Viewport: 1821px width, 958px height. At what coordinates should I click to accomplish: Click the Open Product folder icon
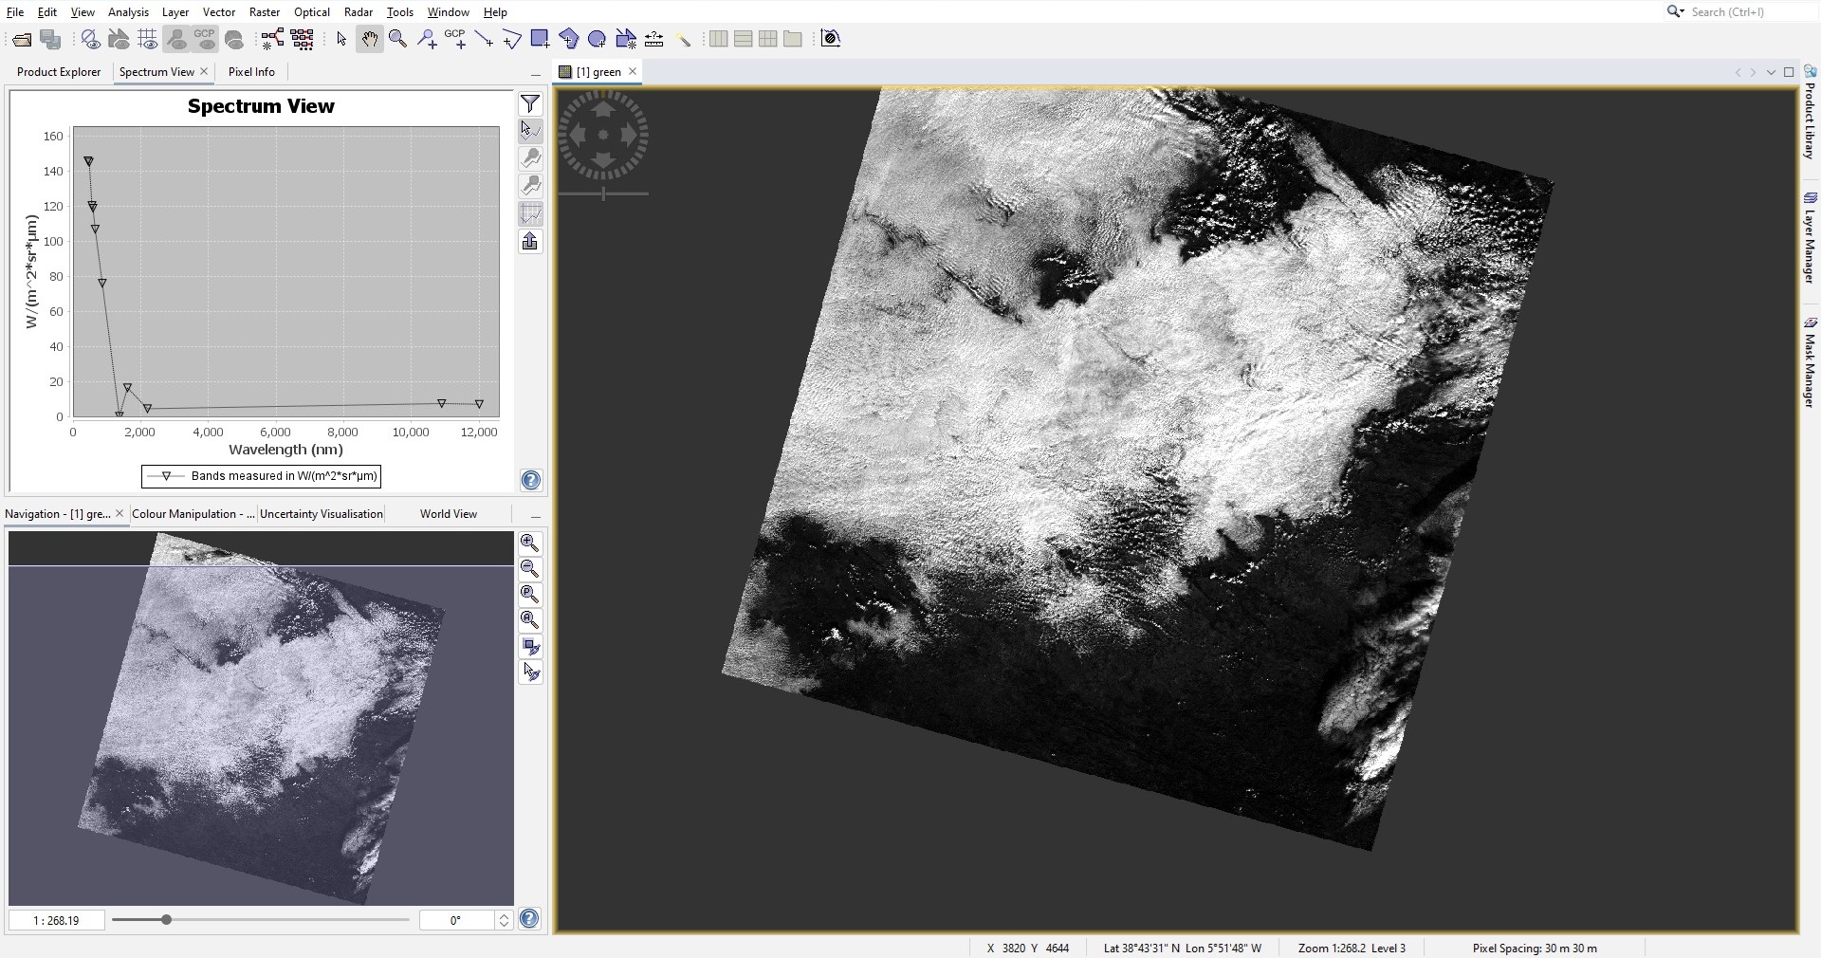click(x=22, y=39)
